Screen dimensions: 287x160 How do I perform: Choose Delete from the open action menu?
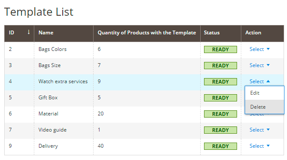265,107
